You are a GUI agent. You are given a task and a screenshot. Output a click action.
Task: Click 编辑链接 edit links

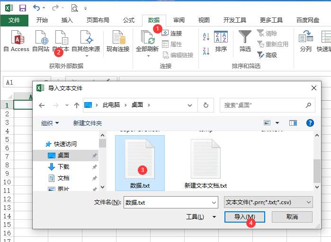click(x=178, y=55)
